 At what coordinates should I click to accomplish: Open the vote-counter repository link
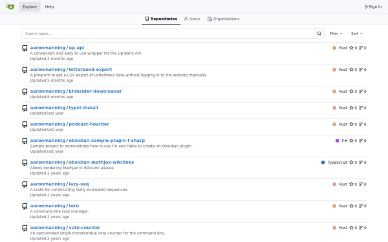click(84, 227)
